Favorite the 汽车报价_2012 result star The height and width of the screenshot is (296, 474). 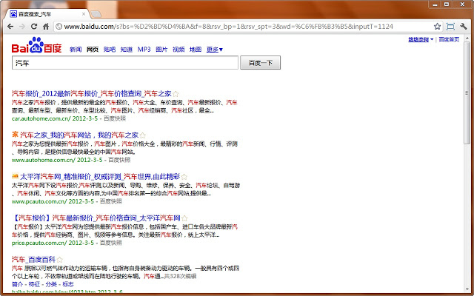coord(176,94)
